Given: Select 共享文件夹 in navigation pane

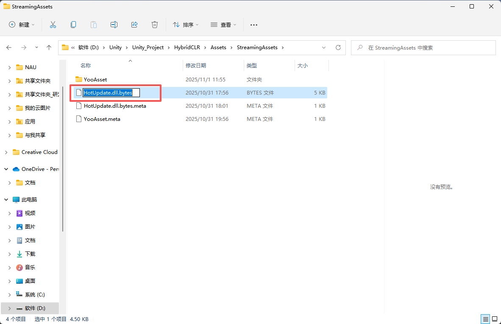Looking at the screenshot, I should click(x=38, y=81).
